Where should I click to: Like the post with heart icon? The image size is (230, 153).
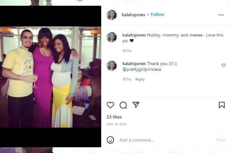tap(110, 105)
